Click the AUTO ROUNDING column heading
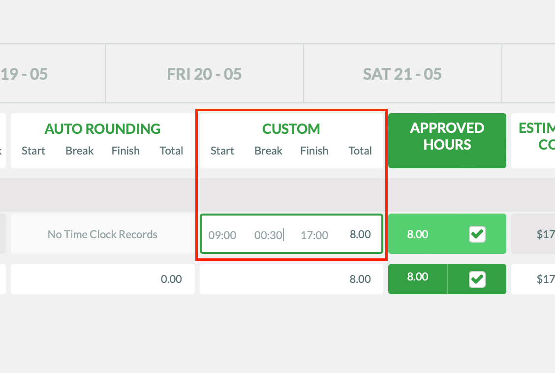This screenshot has width=555, height=373. pyautogui.click(x=102, y=129)
